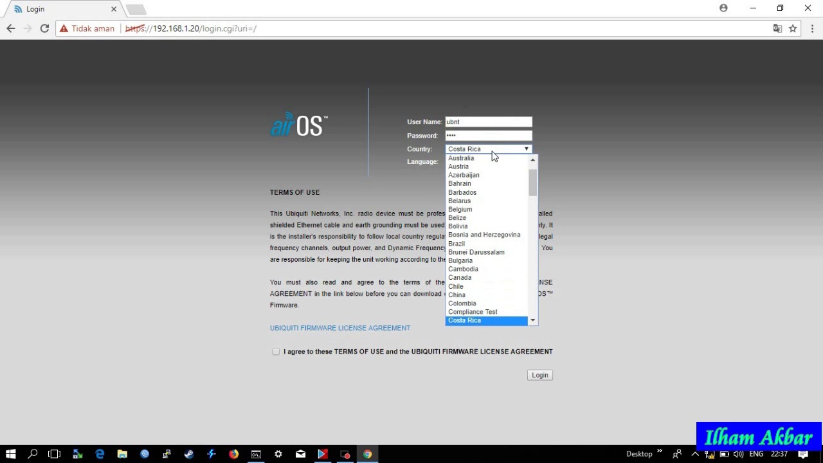This screenshot has width=823, height=463.
Task: Bookmark this page with the star icon
Action: 793,28
